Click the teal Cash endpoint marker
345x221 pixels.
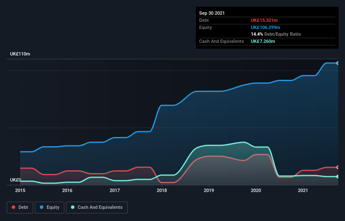338,176
